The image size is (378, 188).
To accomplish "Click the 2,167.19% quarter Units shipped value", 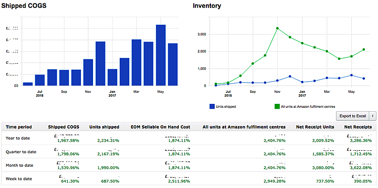I will pos(108,154).
